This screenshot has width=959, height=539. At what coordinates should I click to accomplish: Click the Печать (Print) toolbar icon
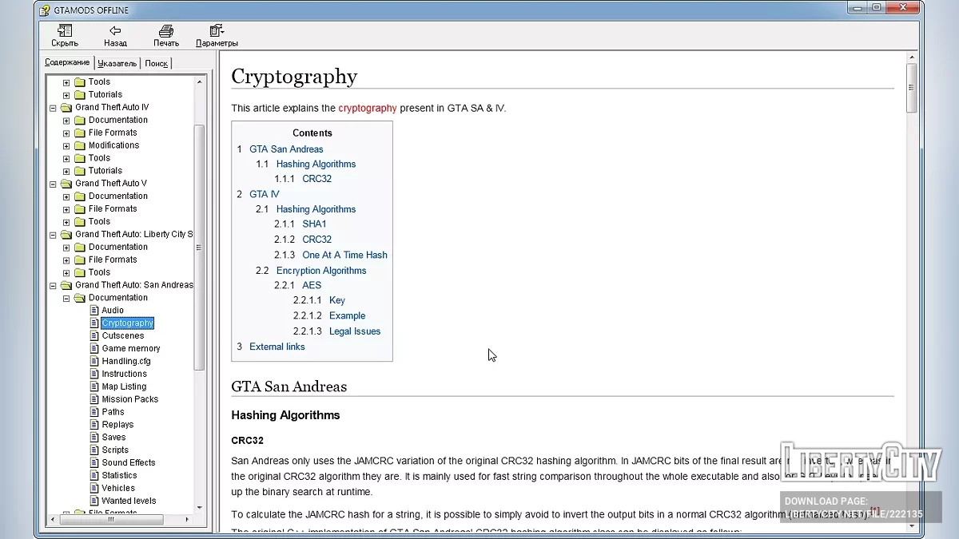(x=166, y=30)
